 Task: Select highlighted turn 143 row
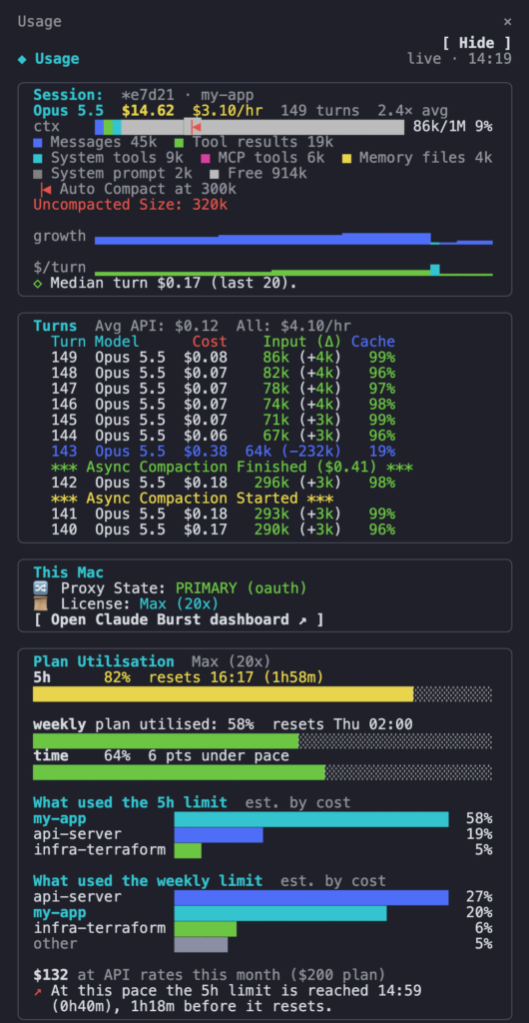point(224,451)
